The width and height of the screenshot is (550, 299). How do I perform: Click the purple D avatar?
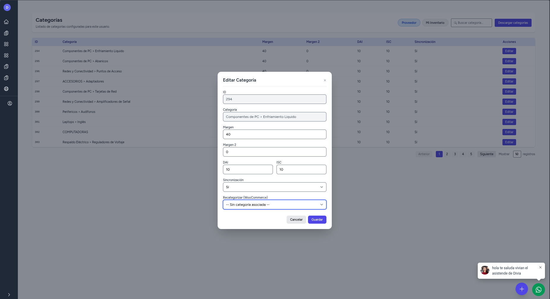click(x=7, y=7)
